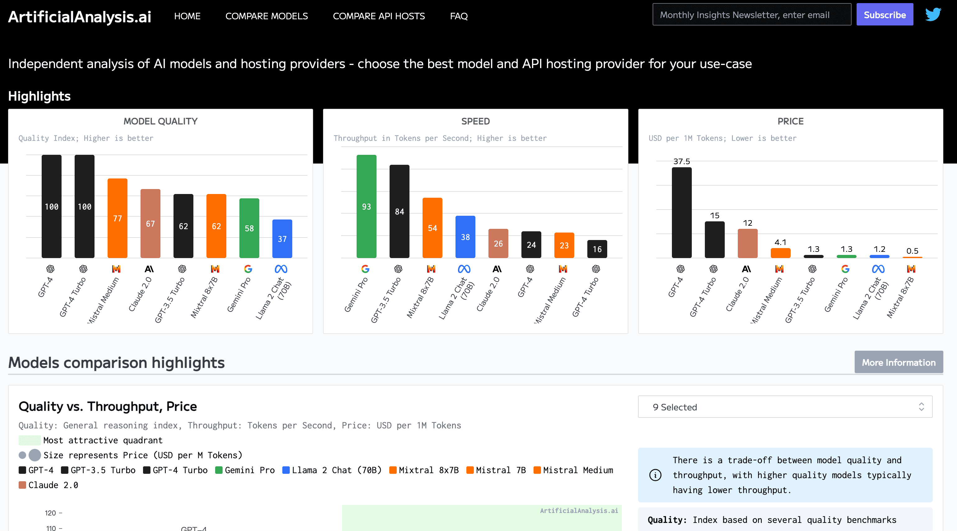Click Mistral logo above Mistral Medium in Price chart

pyautogui.click(x=779, y=269)
